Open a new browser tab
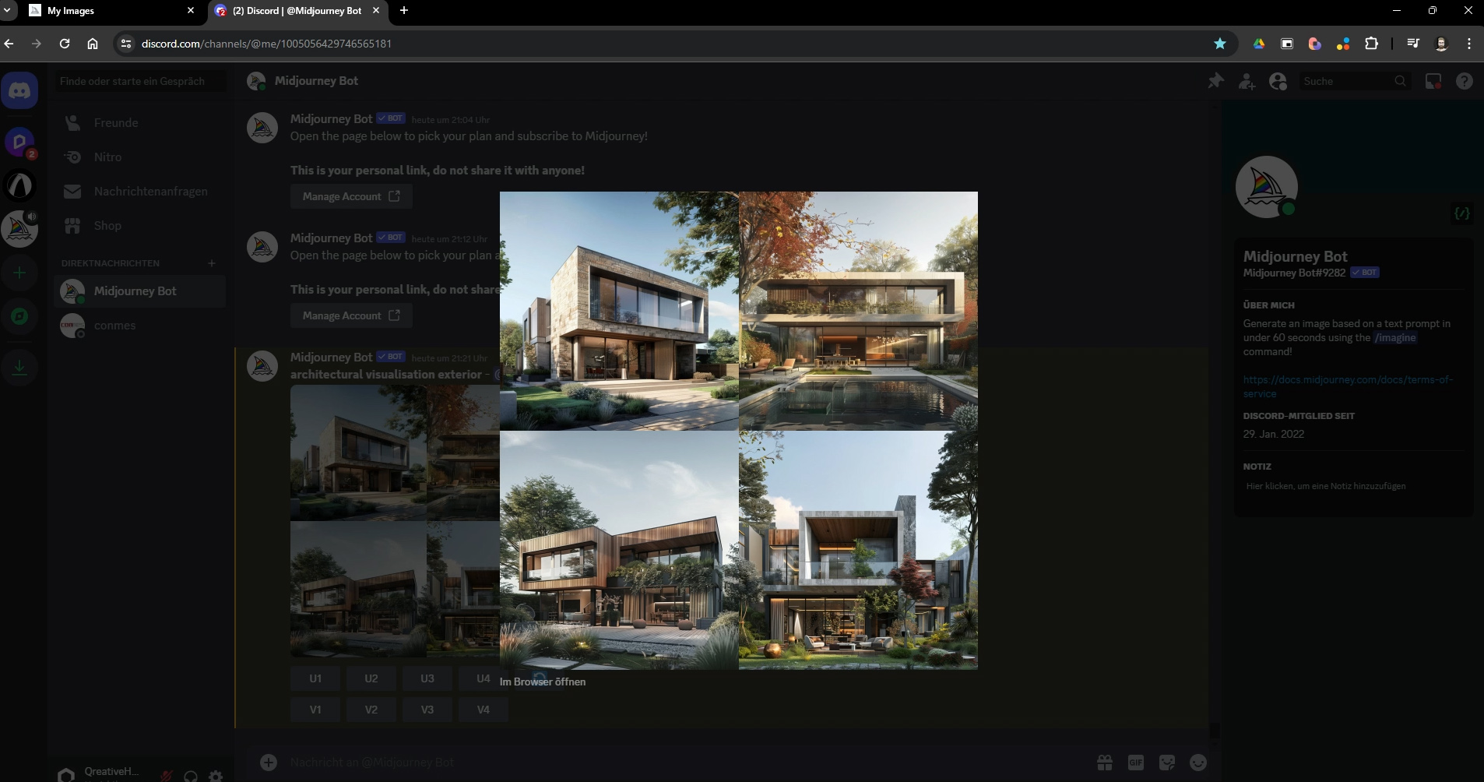The height and width of the screenshot is (782, 1484). click(x=403, y=11)
